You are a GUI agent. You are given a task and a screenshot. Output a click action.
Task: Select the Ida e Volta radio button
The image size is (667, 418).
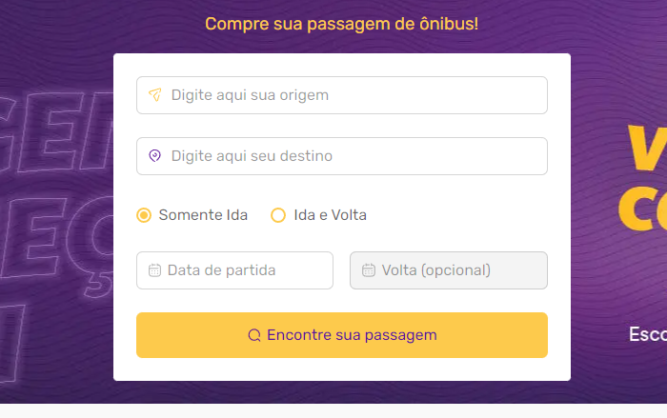[278, 215]
